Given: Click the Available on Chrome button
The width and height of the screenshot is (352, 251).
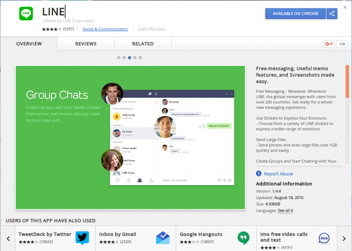Looking at the screenshot, I should point(295,14).
